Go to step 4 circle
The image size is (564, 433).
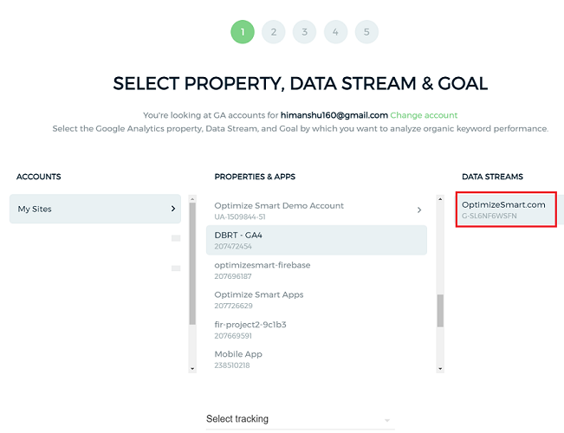point(335,32)
